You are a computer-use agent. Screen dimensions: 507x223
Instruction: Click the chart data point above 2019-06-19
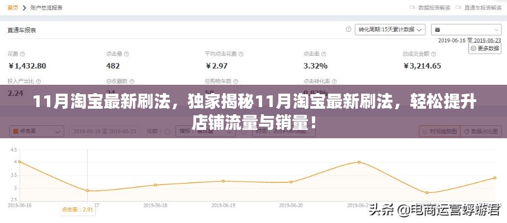[x=223, y=181]
